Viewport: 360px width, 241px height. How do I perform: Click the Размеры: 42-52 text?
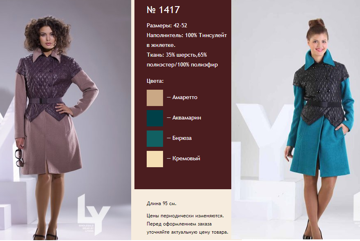coord(167,25)
